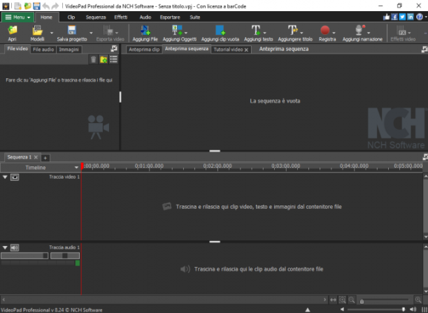Click the new file icon in title bar
The height and width of the screenshot is (313, 428).
click(x=18, y=6)
